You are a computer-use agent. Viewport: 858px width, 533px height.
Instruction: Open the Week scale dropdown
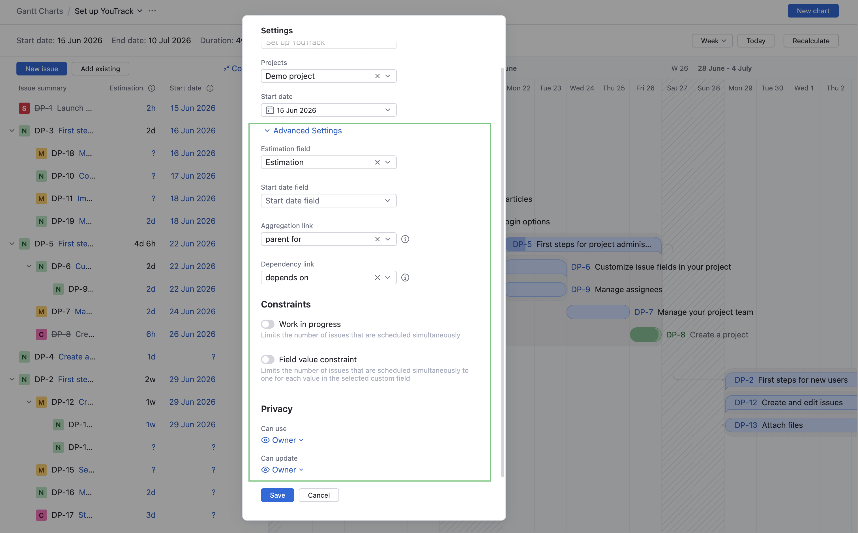point(712,41)
